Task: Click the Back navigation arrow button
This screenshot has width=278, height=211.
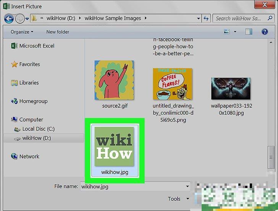Action: click(x=9, y=18)
